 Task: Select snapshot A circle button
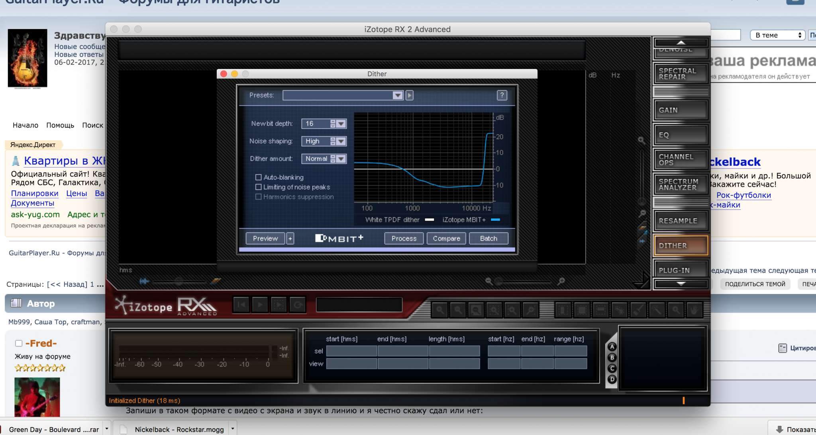[612, 347]
